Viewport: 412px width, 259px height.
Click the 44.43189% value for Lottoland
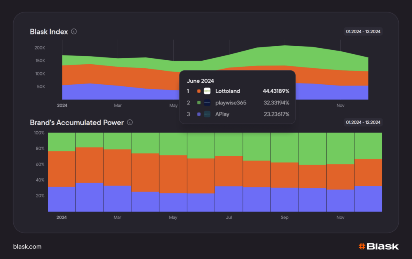point(276,91)
